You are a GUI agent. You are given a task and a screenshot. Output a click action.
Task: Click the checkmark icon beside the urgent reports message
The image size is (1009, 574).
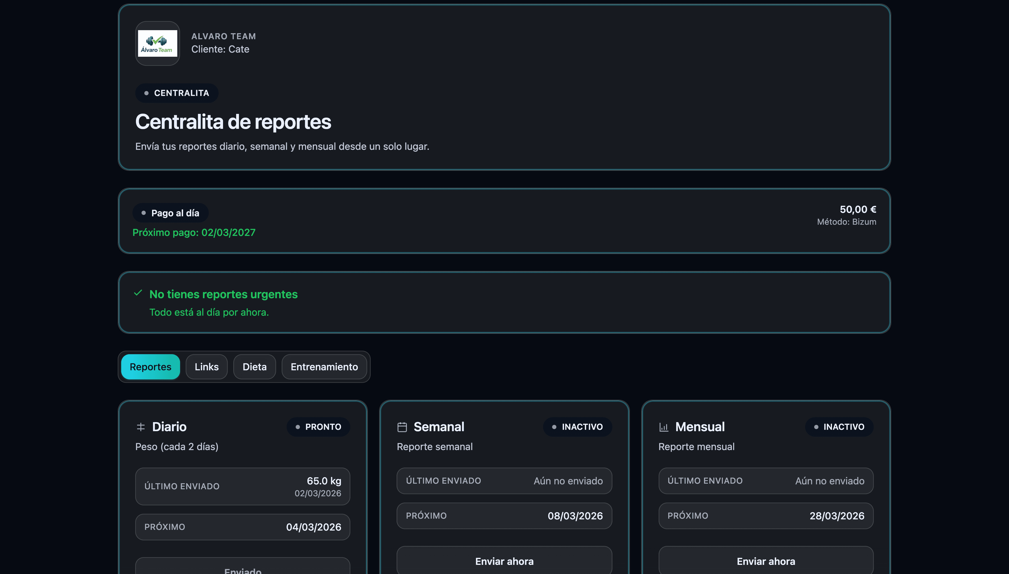click(138, 293)
